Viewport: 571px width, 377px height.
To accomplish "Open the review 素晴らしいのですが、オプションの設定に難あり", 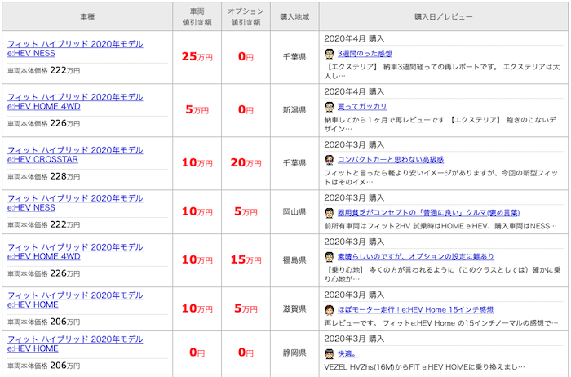I will (x=415, y=257).
